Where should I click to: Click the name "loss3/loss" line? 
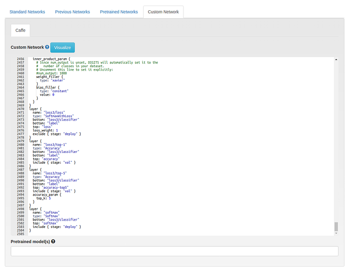[49, 112]
